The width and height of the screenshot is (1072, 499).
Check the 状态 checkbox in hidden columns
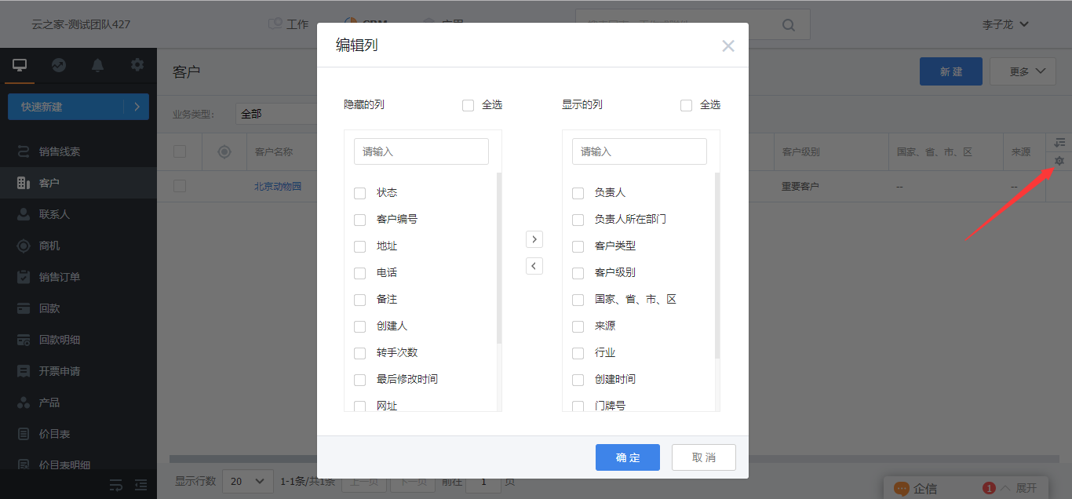point(360,193)
